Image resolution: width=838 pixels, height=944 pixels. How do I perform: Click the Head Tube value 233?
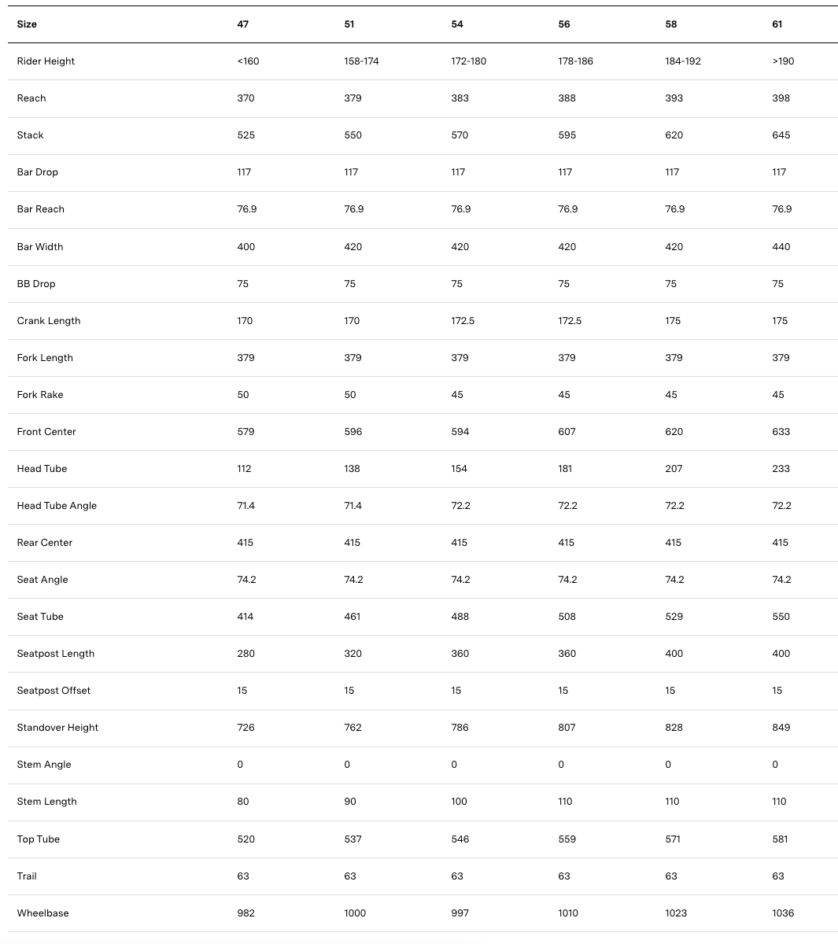(781, 469)
